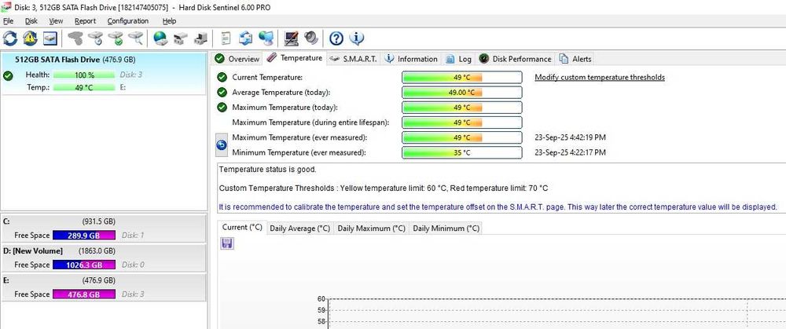Click the Temp. 49 °C bar in disk list
This screenshot has height=329, width=786.
84,88
